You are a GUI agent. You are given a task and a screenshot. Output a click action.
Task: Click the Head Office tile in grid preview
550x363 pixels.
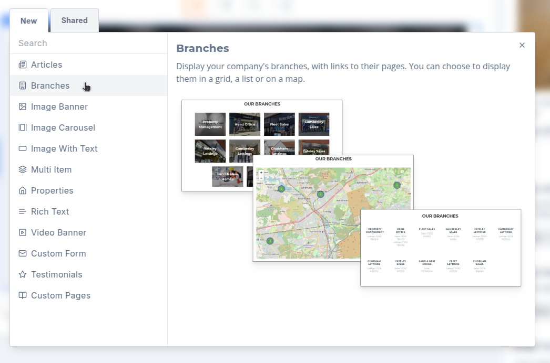(245, 124)
